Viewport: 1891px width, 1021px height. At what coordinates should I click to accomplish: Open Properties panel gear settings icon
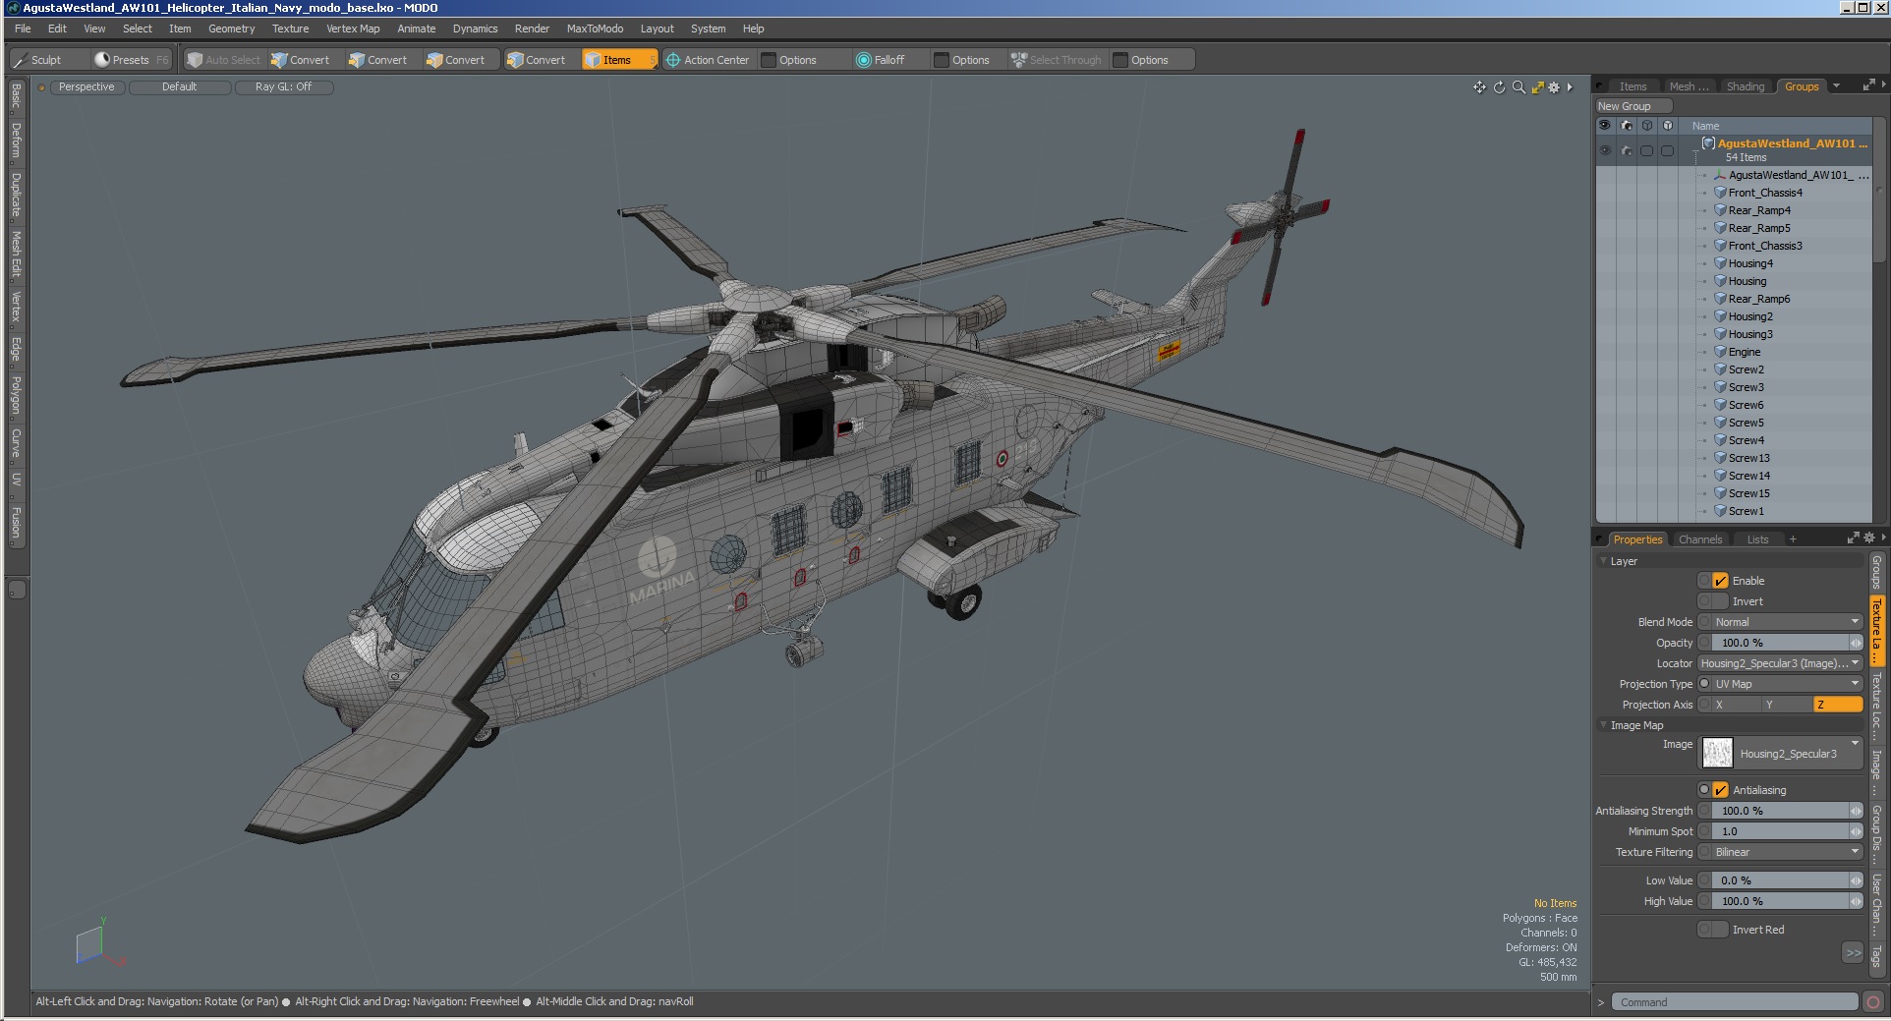[1868, 539]
